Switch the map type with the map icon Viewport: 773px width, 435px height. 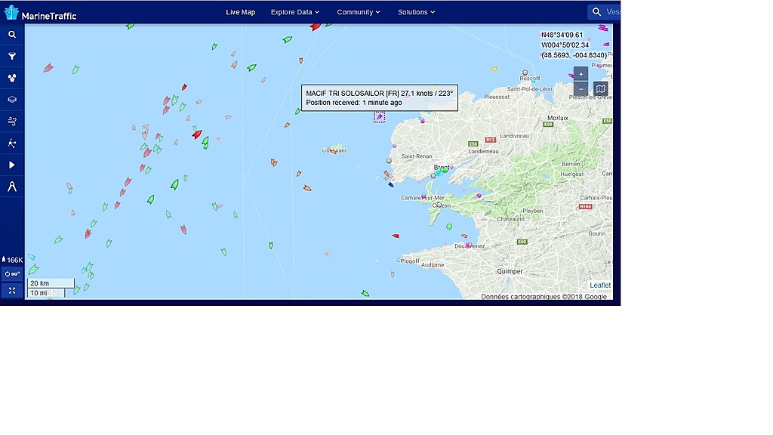pyautogui.click(x=600, y=89)
